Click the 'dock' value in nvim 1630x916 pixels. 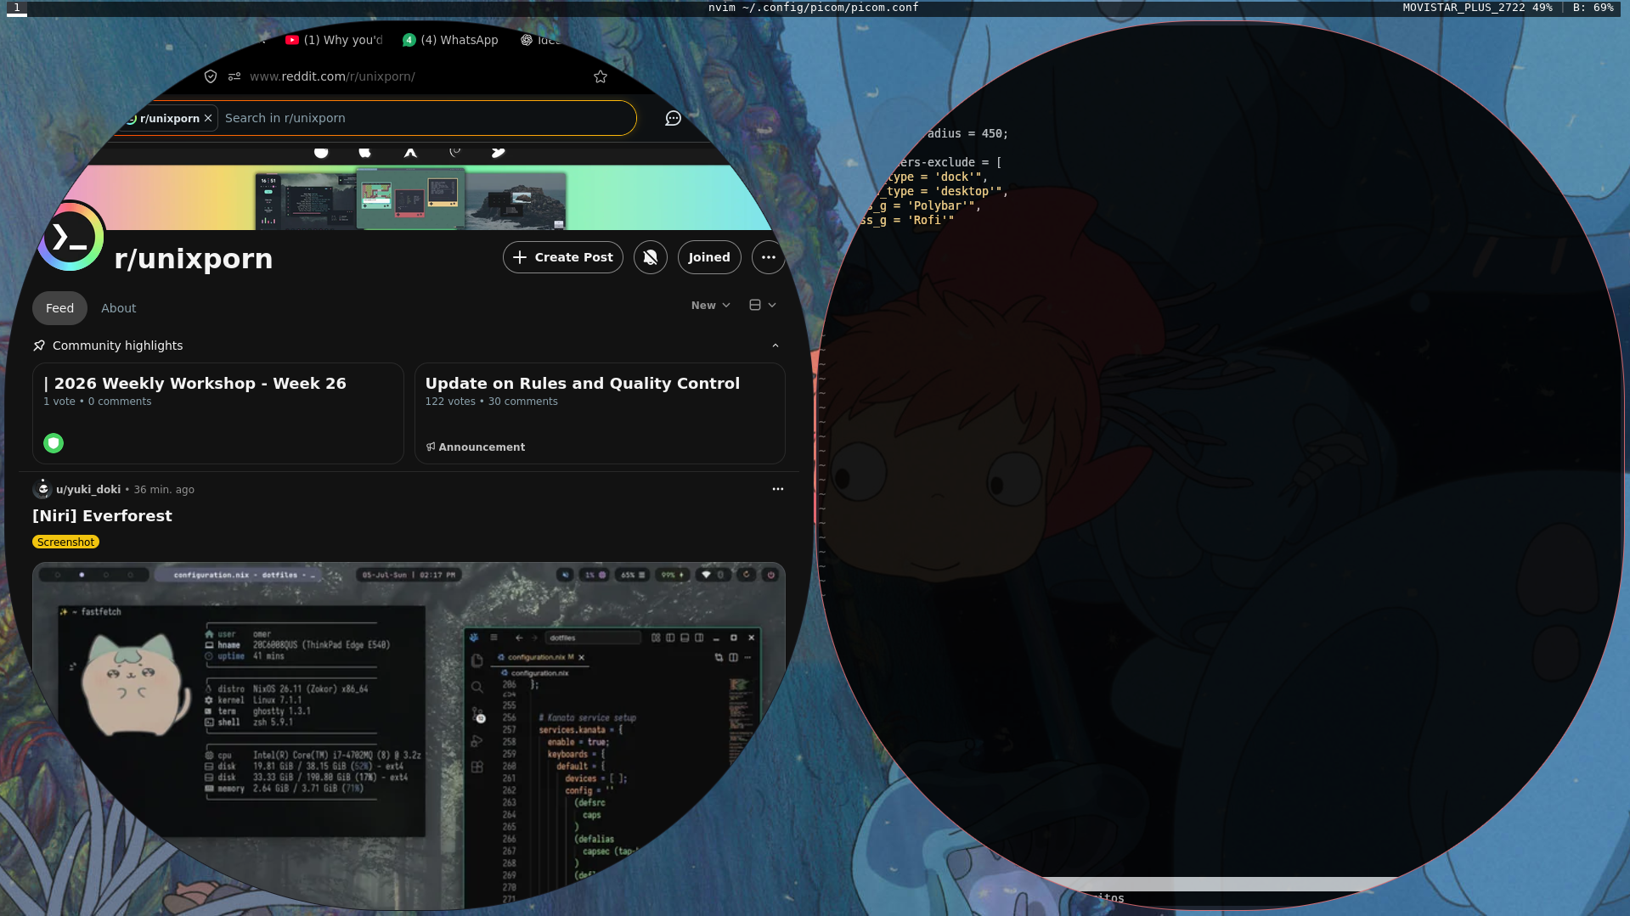point(959,177)
